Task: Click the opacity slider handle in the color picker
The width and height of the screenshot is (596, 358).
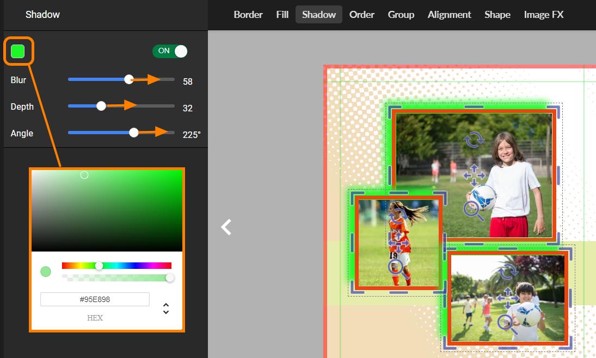Action: click(169, 278)
